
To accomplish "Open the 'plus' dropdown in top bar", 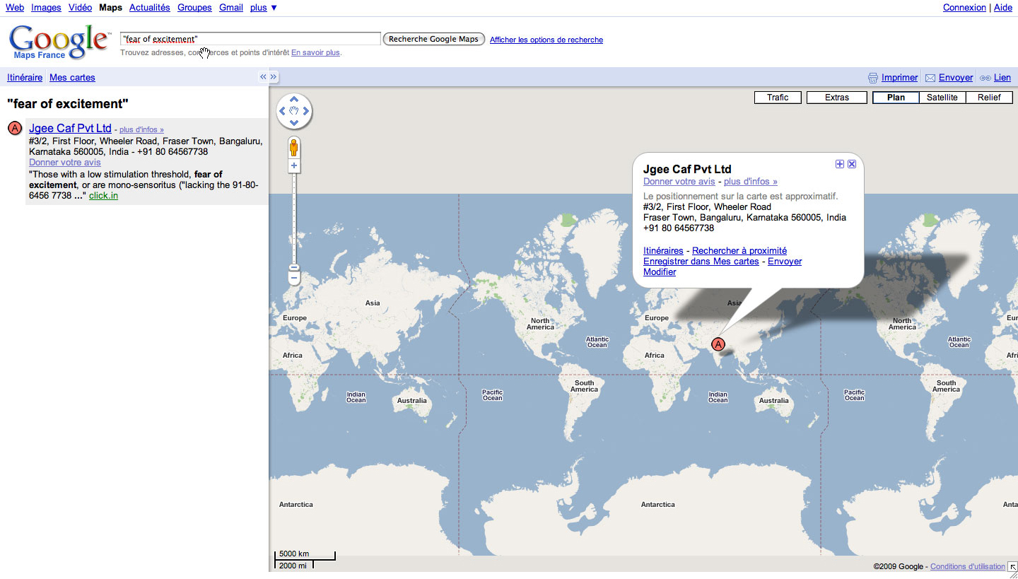I will 264,8.
